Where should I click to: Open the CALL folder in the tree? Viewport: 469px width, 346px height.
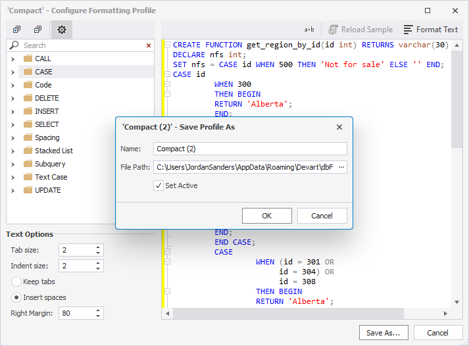pyautogui.click(x=43, y=59)
